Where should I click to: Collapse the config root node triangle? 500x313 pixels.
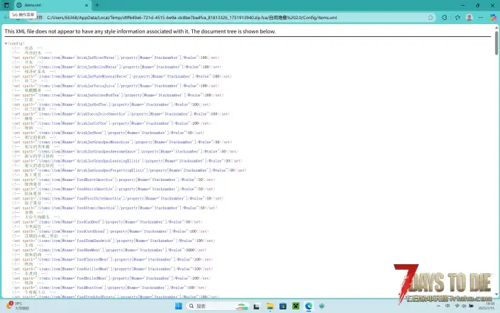click(x=6, y=43)
